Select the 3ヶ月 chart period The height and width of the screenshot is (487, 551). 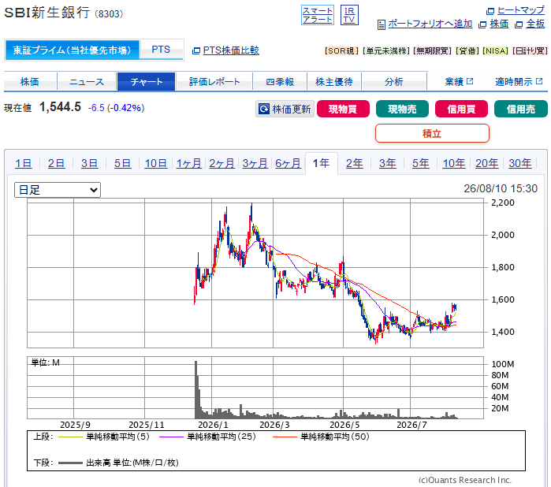pyautogui.click(x=255, y=163)
